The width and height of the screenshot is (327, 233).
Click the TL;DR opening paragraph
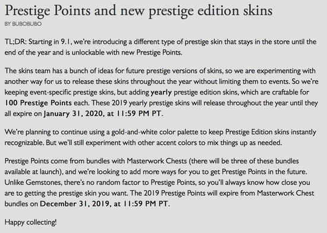161,47
